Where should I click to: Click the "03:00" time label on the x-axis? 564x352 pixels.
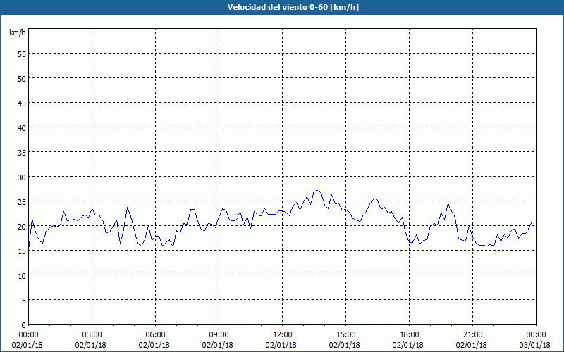coord(92,335)
